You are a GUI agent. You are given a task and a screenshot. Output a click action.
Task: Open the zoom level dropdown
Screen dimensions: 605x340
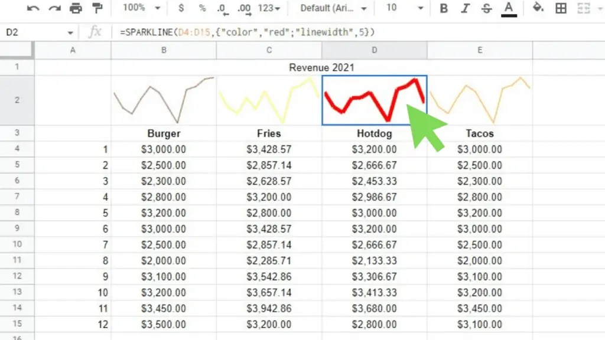[x=139, y=8]
